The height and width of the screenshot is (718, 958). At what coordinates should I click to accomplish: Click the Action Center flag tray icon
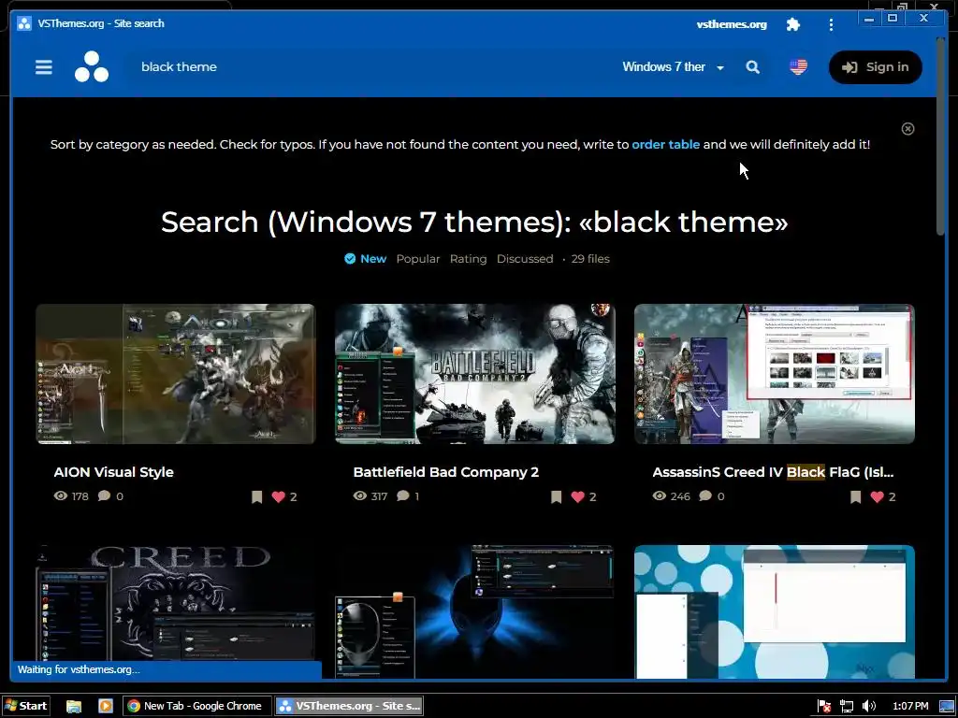point(823,707)
